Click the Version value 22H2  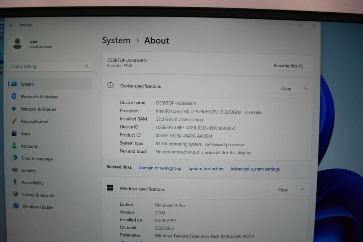click(160, 213)
